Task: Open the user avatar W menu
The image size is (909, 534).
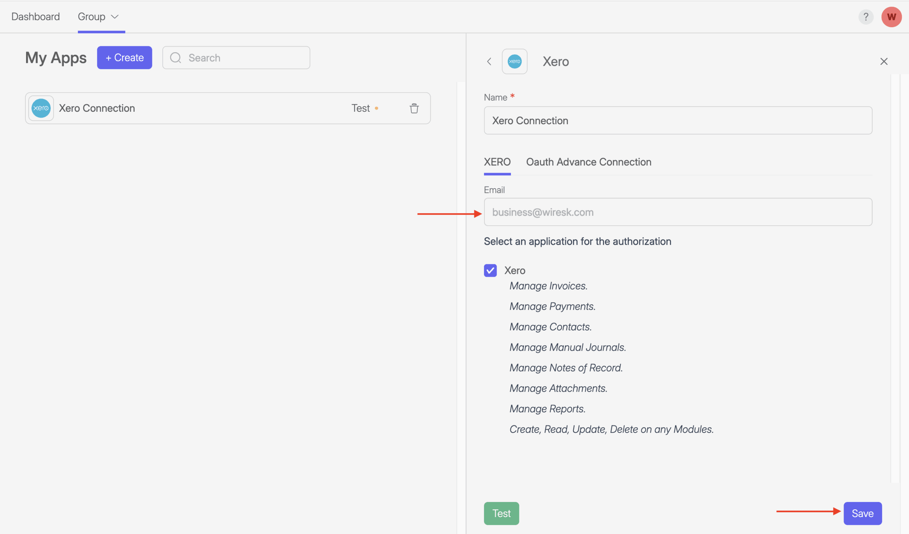Action: (x=891, y=17)
